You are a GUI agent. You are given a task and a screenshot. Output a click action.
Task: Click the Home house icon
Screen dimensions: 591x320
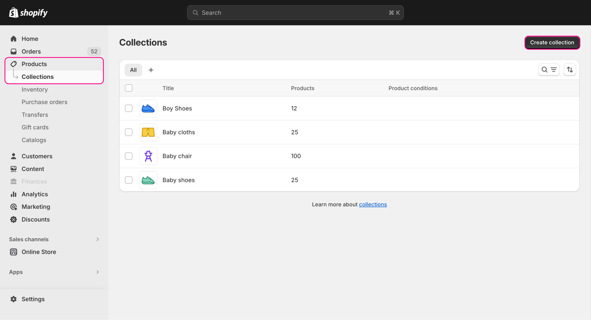point(13,39)
